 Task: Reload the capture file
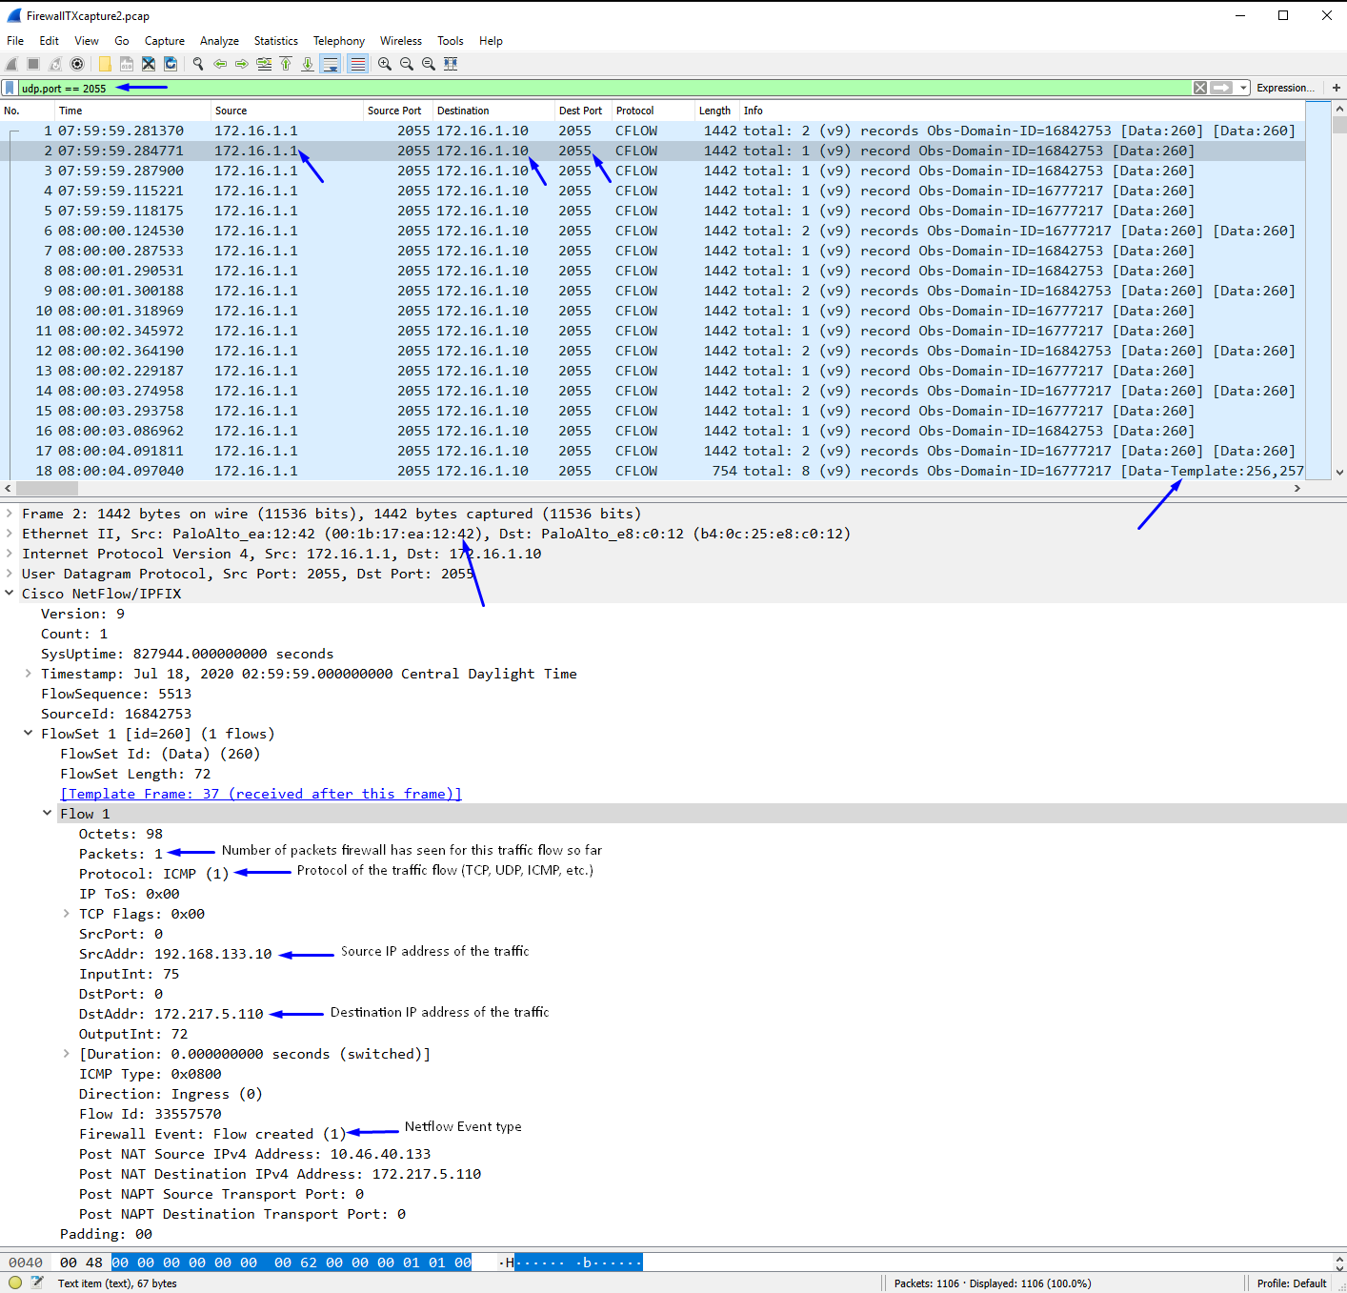[x=171, y=64]
